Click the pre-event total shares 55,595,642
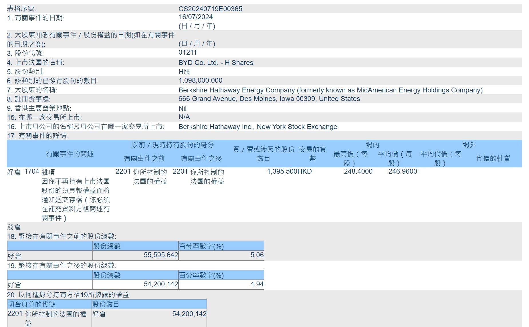 pyautogui.click(x=161, y=255)
